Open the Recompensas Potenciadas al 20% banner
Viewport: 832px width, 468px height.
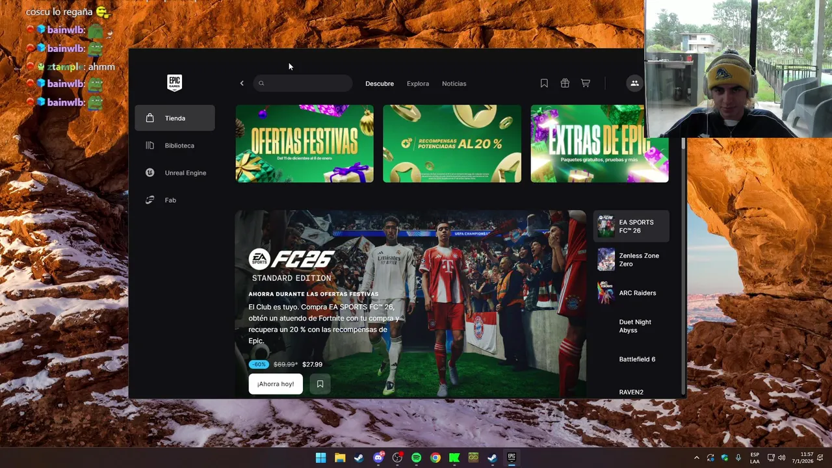tap(452, 144)
